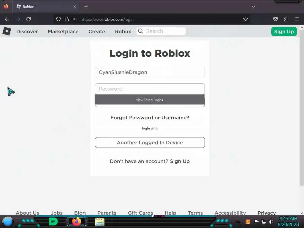
Task: Open the saved logins key icon
Action: 75,19
